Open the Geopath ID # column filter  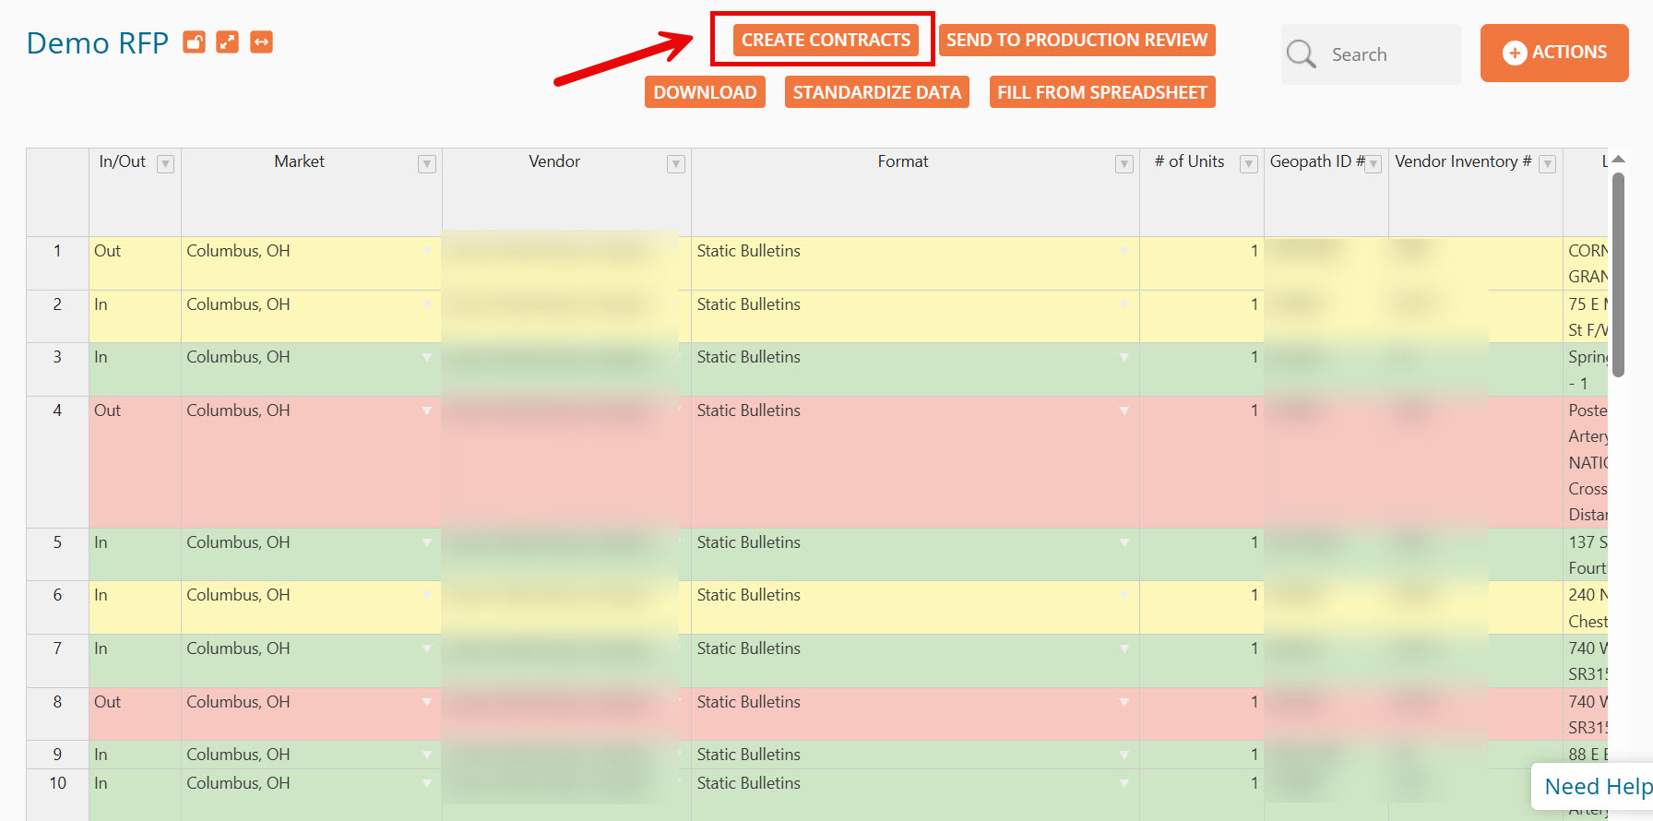click(1374, 164)
